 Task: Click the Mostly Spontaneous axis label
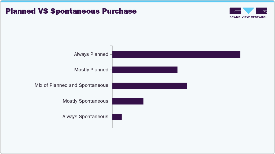pos(85,101)
